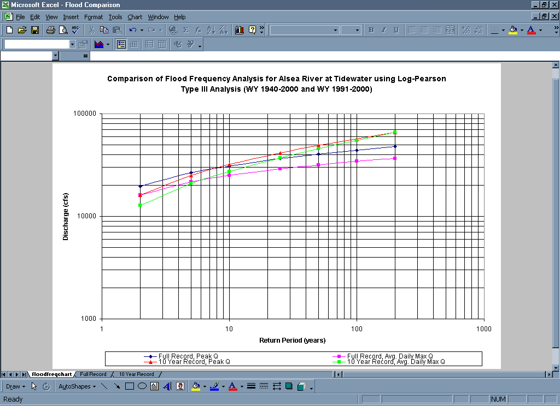The image size is (560, 406).
Task: Toggle the chart Data Table button
Action: coord(133,44)
